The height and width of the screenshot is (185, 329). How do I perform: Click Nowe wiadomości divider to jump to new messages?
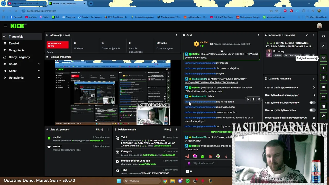(x=222, y=132)
